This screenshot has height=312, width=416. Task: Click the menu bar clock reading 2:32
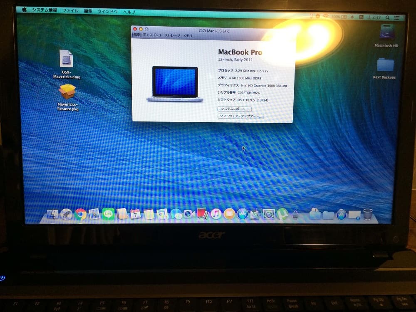tap(374, 17)
